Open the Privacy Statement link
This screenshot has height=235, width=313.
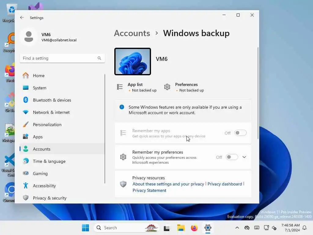pos(149,190)
